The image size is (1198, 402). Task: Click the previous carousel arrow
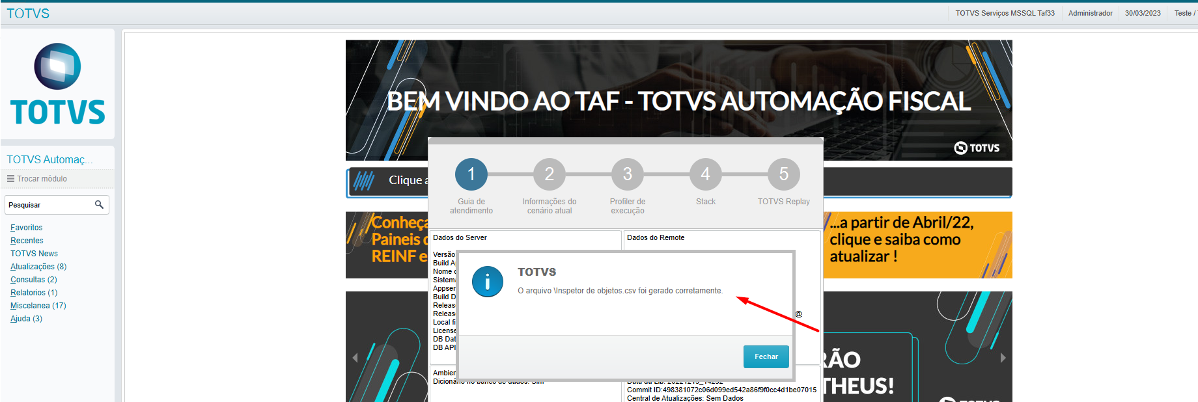tap(355, 358)
